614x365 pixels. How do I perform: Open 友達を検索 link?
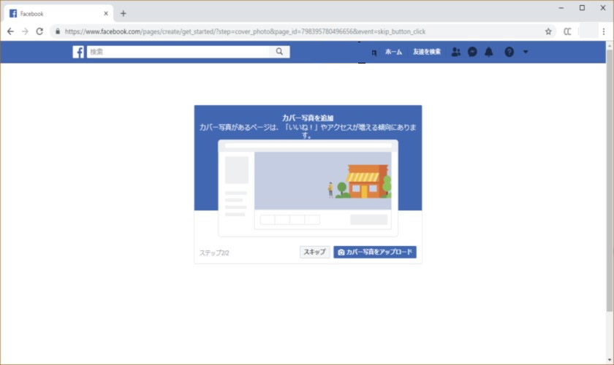tap(426, 52)
